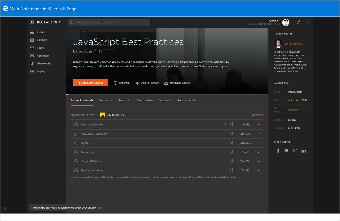340x221 pixels.
Task: Switch to the Exercise files tab
Action: 145,100
